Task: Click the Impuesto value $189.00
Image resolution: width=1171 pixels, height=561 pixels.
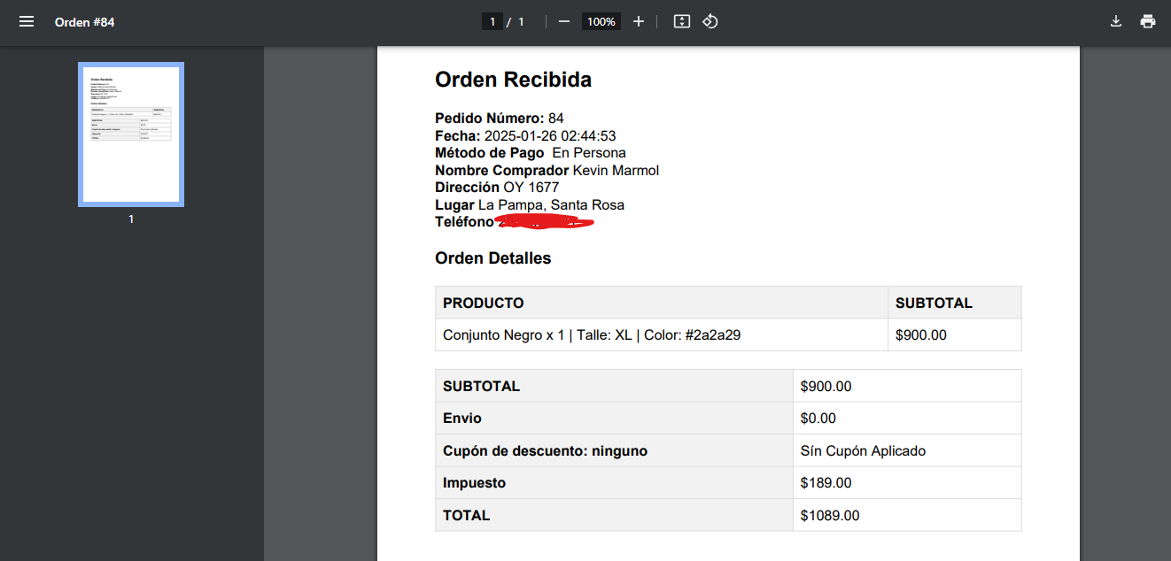Action: [x=826, y=483]
